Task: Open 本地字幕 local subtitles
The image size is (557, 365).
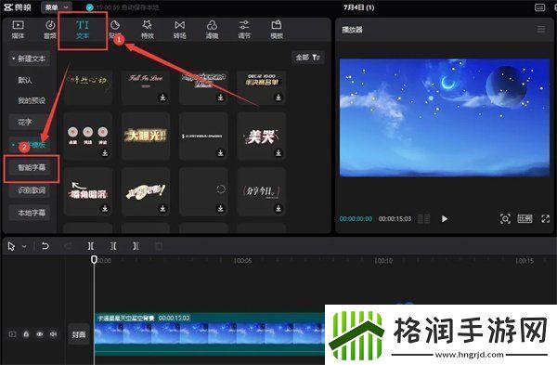Action: 30,213
